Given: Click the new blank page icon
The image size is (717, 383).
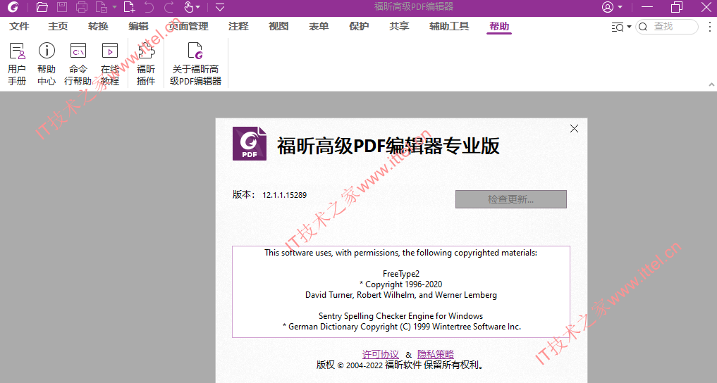Looking at the screenshot, I should pos(130,7).
